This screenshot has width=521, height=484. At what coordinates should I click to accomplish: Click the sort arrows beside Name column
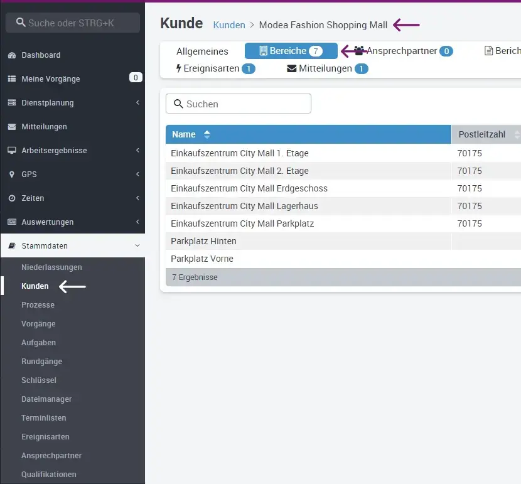(x=207, y=134)
